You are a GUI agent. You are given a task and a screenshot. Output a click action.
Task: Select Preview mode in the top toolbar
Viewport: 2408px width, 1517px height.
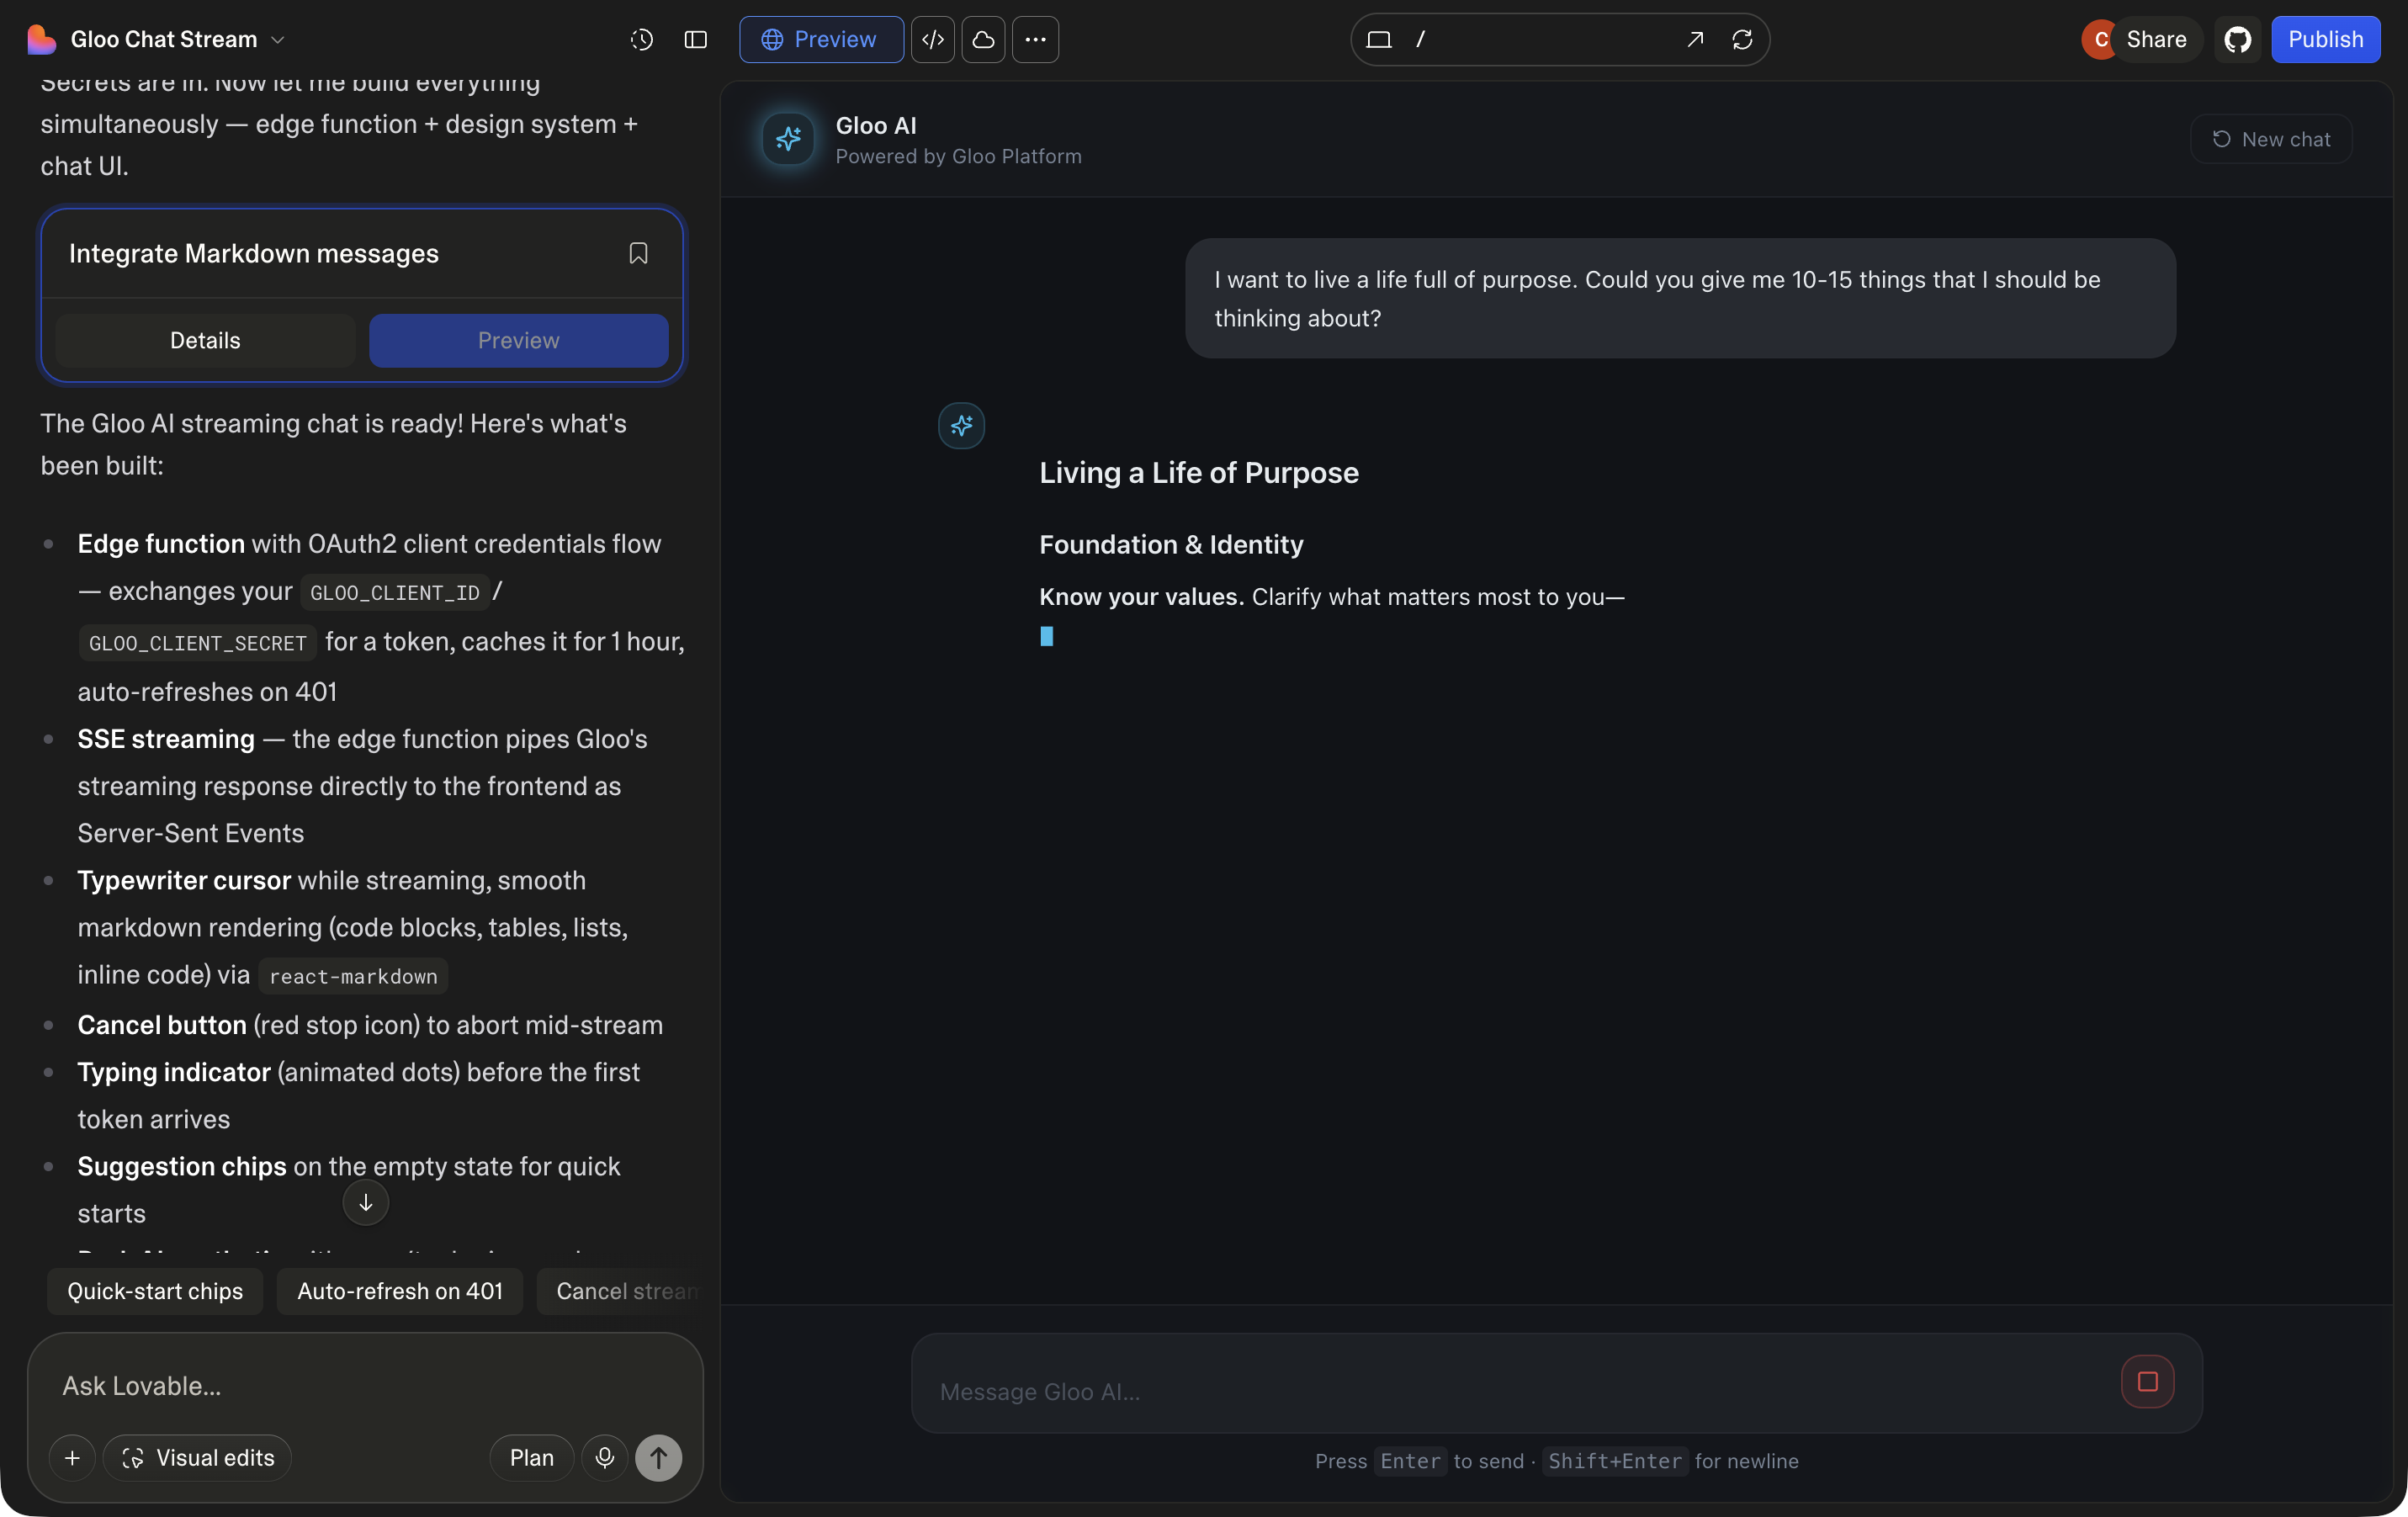[820, 40]
